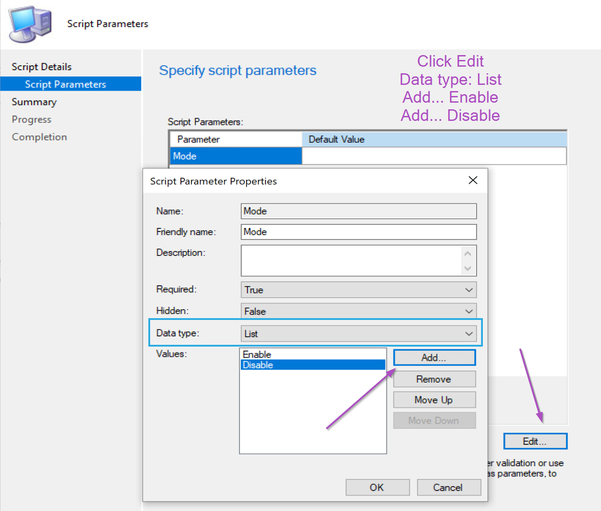Open the Hidden dropdown
601x511 pixels.
[x=358, y=311]
